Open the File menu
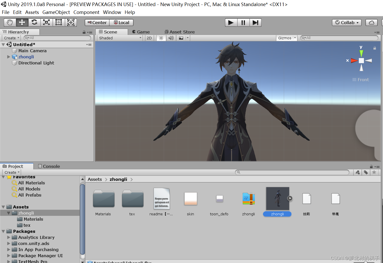Viewport: 383px width, 263px height. point(6,12)
